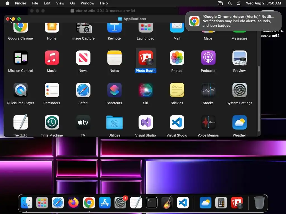Select Mission Control app icon

(x=20, y=58)
